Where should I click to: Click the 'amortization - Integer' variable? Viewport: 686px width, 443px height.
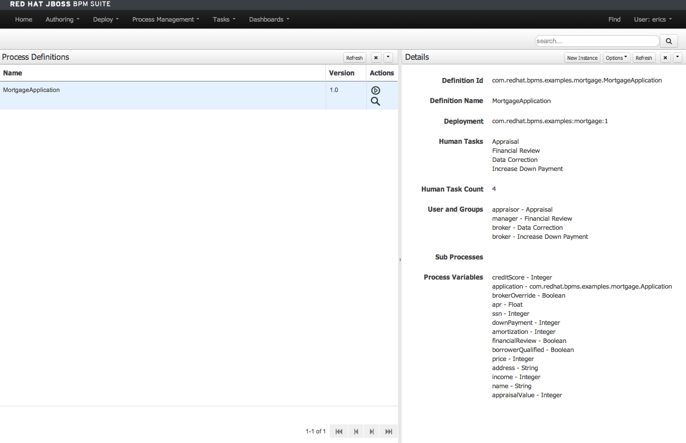pos(524,332)
